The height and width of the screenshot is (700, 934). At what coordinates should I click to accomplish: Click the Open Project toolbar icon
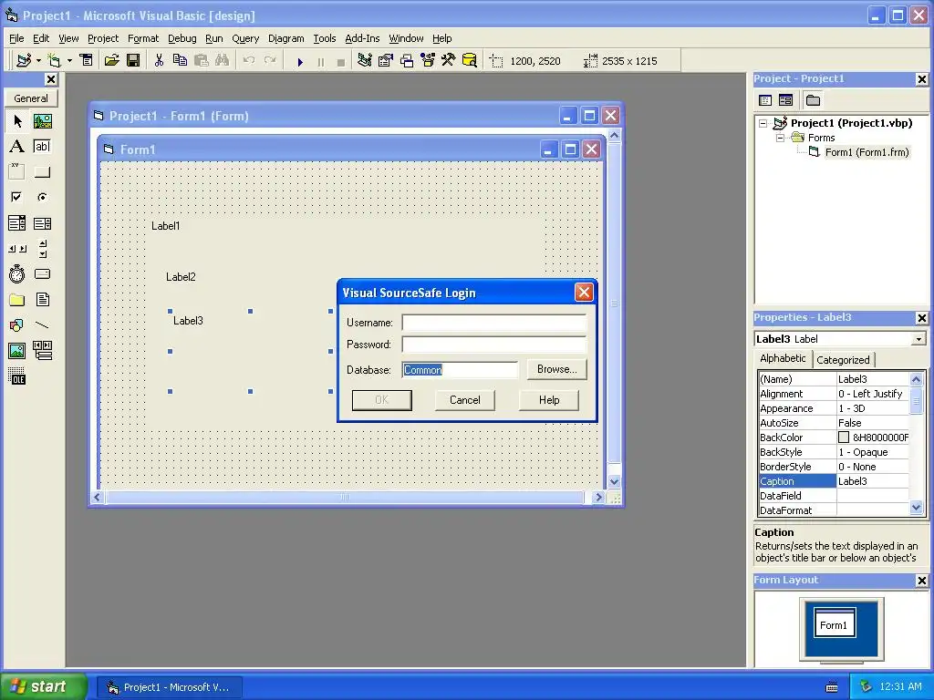111,61
